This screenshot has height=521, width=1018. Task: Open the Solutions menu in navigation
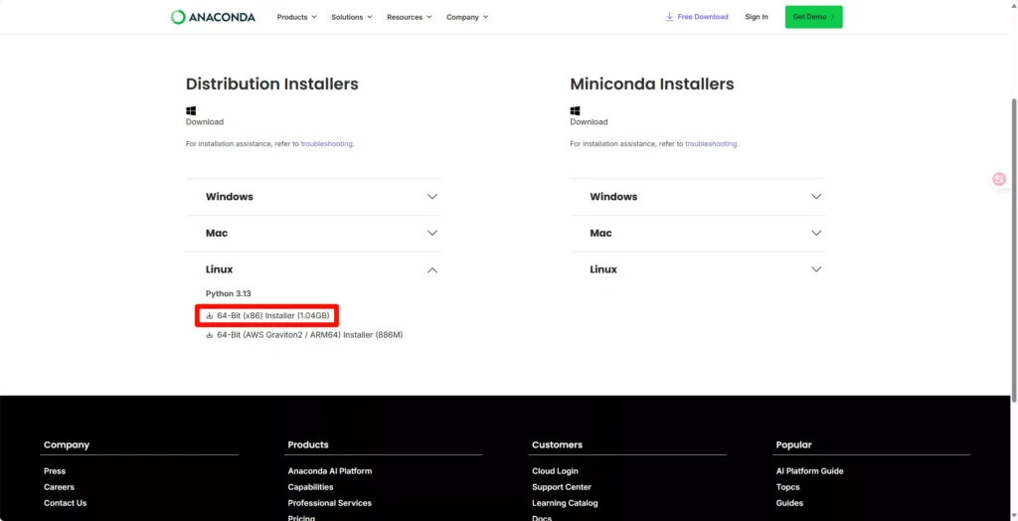(x=352, y=17)
